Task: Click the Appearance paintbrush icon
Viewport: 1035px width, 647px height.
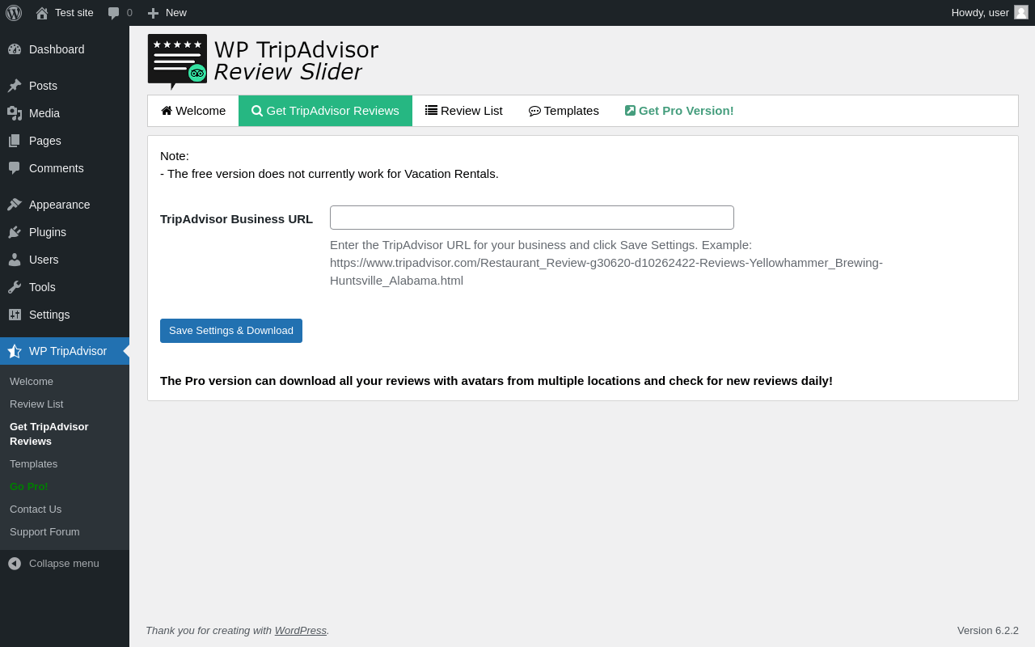Action: click(x=15, y=205)
